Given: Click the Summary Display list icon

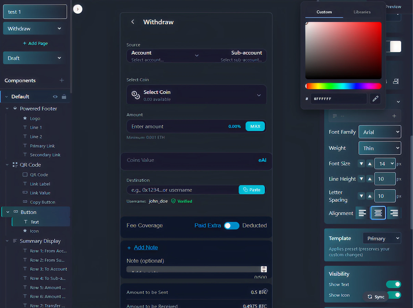Looking at the screenshot, I should click(x=15, y=241).
